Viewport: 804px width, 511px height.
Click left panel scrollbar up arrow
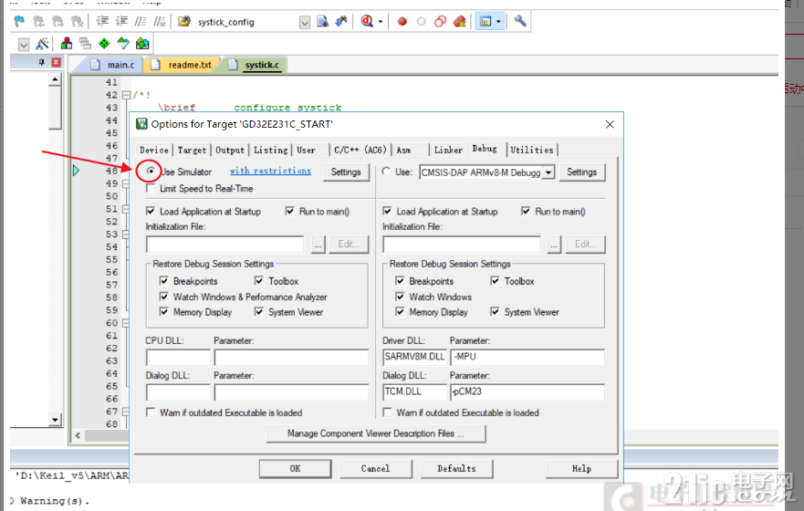click(x=55, y=79)
